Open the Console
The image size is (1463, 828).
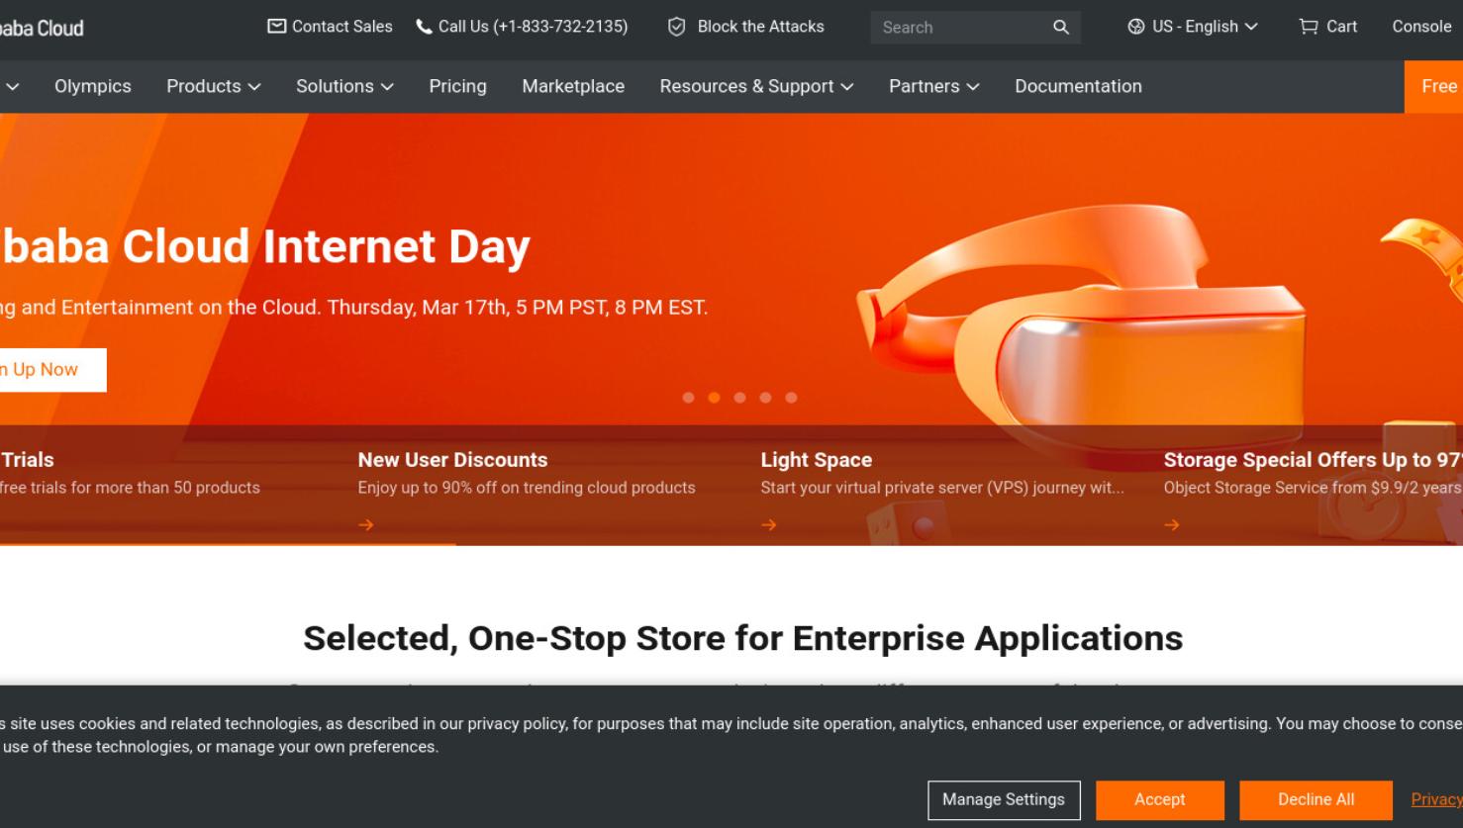(x=1421, y=27)
